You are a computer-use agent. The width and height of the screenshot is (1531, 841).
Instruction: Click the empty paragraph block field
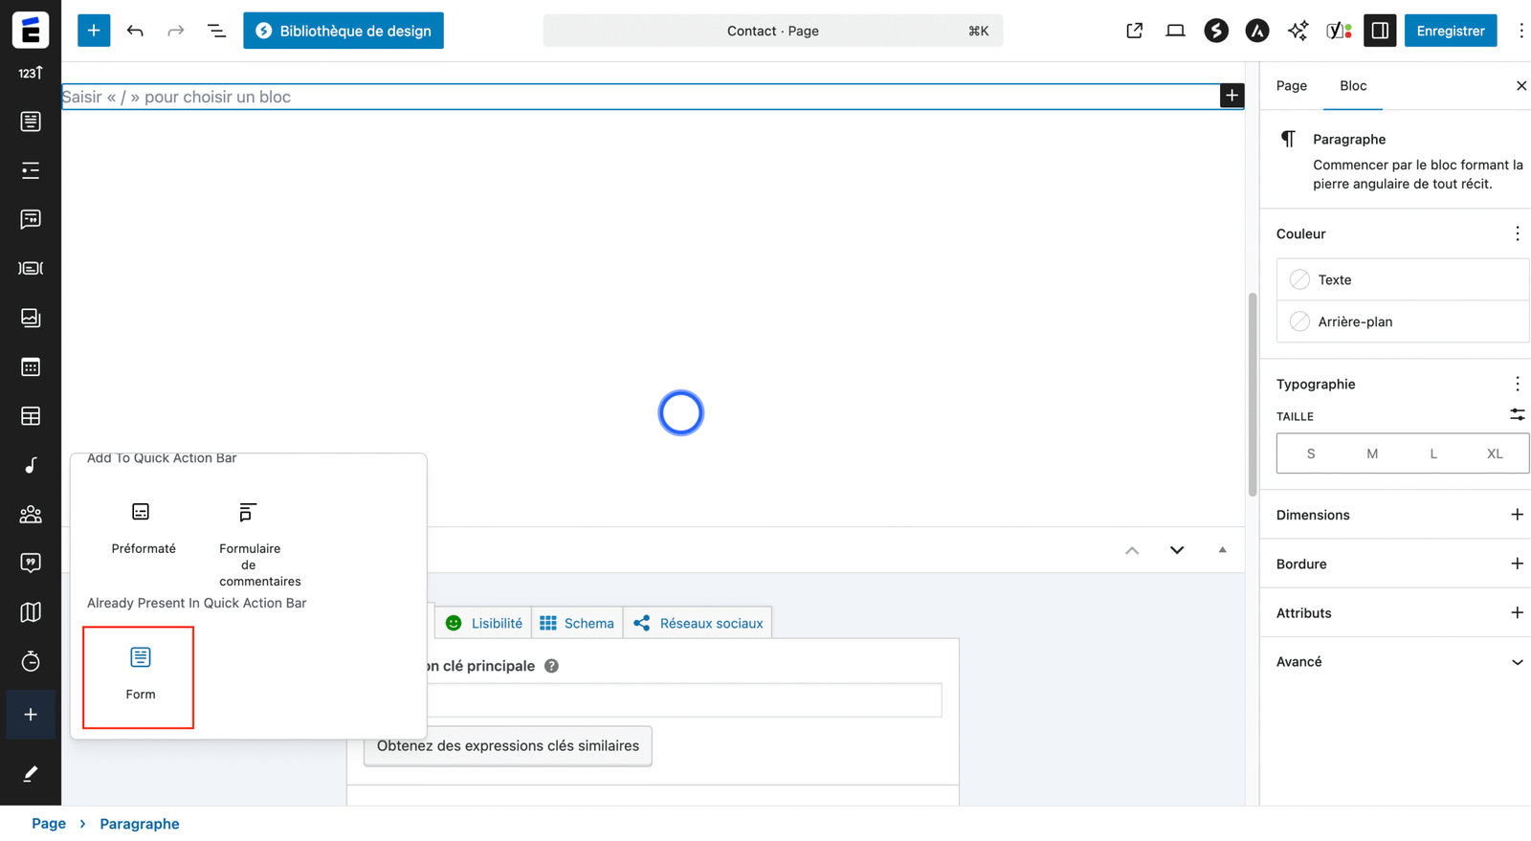pos(632,97)
